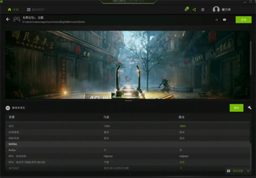256x178 pixels.
Task: Click the 最佳 column header
Action: pyautogui.click(x=181, y=117)
